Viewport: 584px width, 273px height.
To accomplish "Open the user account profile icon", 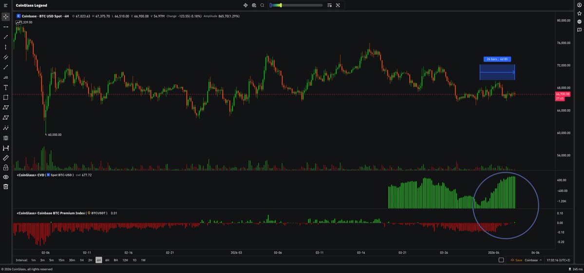I will click(x=579, y=5).
